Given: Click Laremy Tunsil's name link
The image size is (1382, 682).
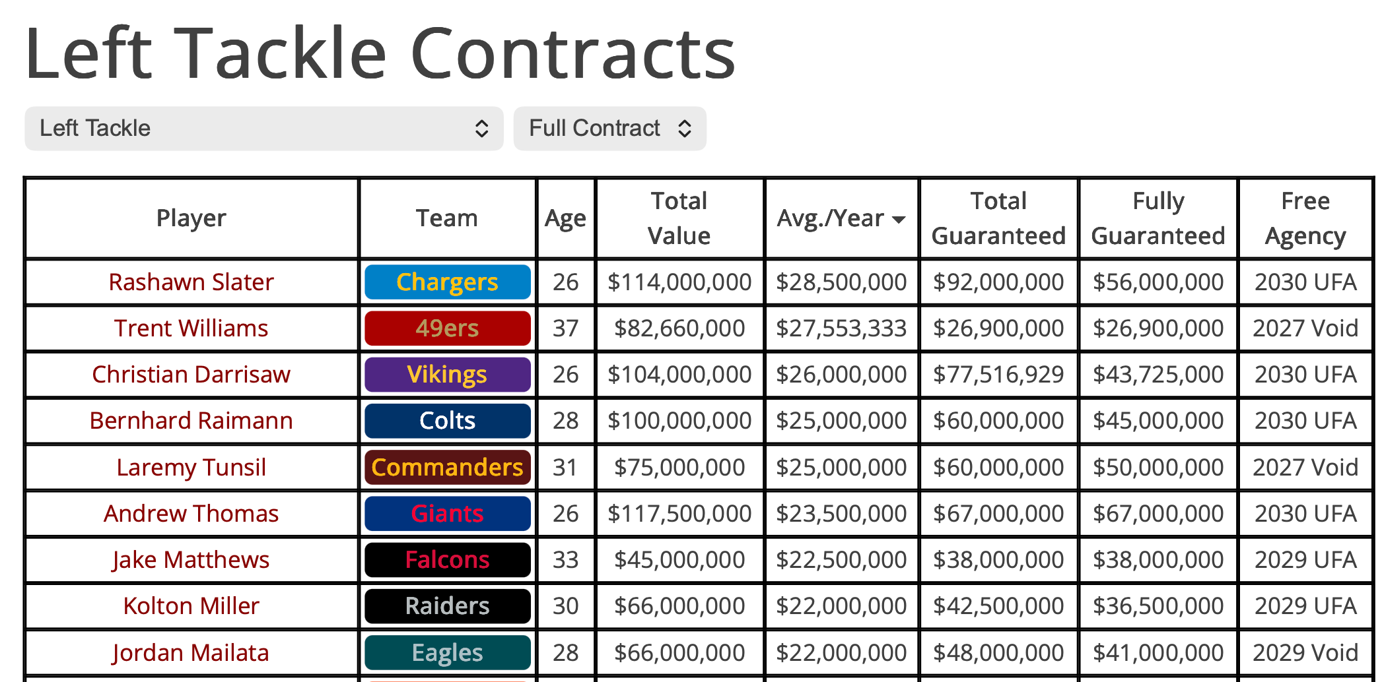Looking at the screenshot, I should coord(191,468).
